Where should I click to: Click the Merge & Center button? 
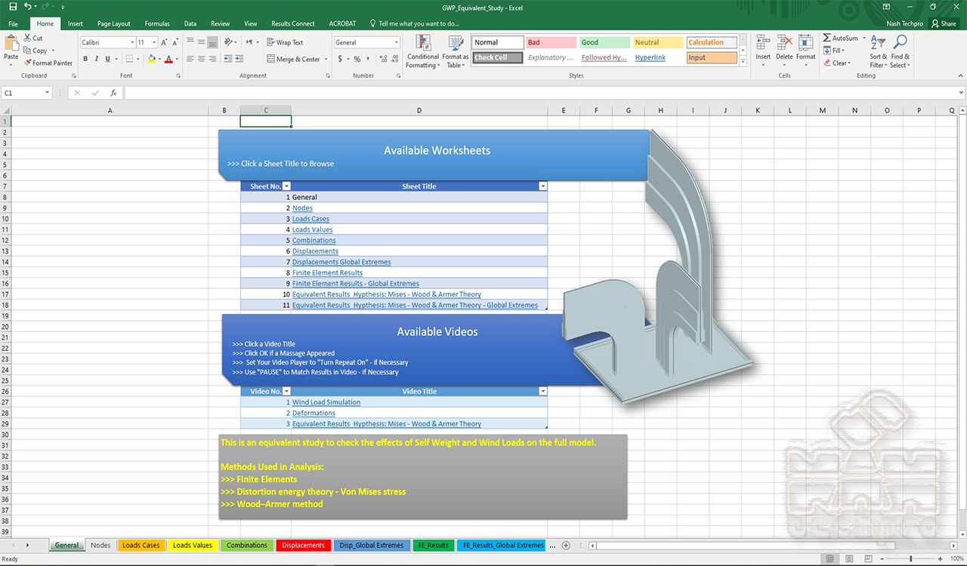[298, 59]
